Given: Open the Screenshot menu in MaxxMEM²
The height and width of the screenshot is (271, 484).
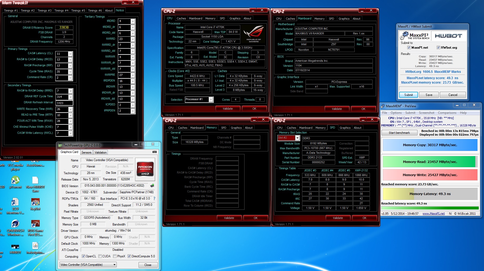Looking at the screenshot, I should [x=426, y=113].
